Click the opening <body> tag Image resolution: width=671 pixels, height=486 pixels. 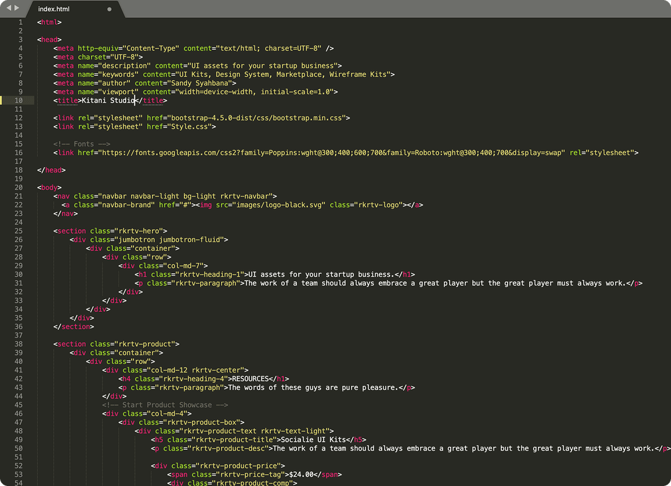(x=49, y=187)
